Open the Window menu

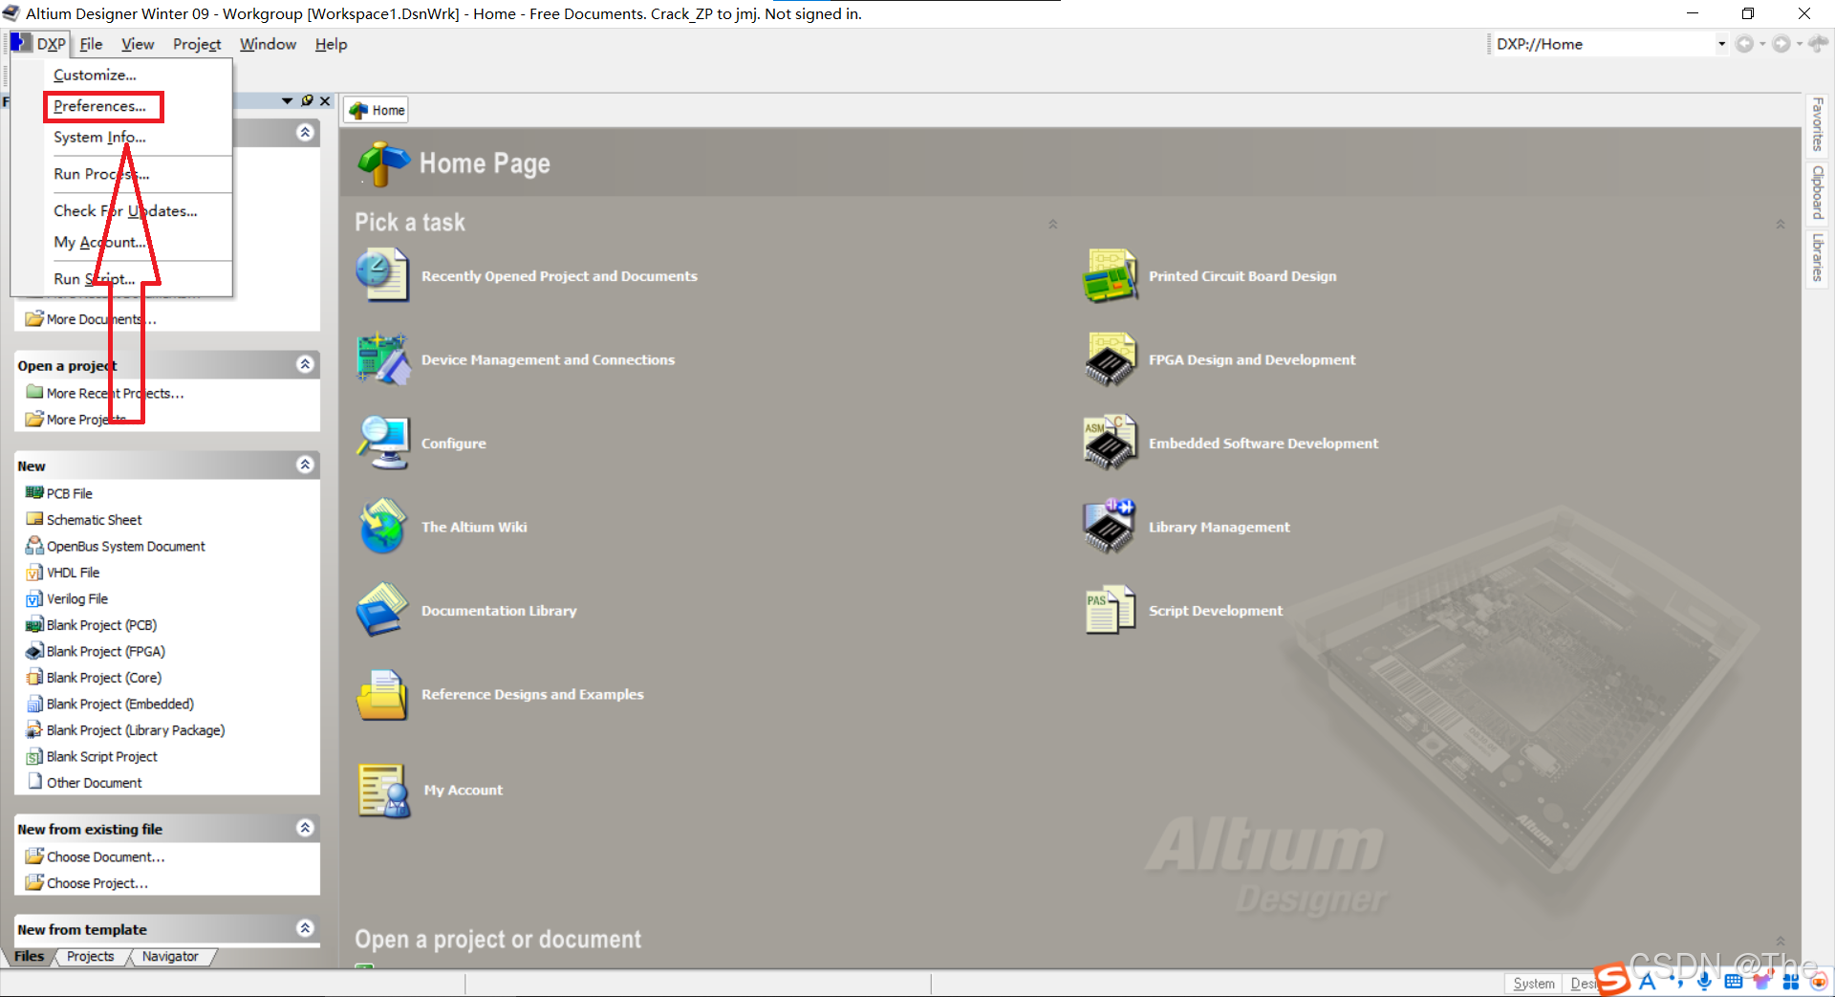coord(268,44)
